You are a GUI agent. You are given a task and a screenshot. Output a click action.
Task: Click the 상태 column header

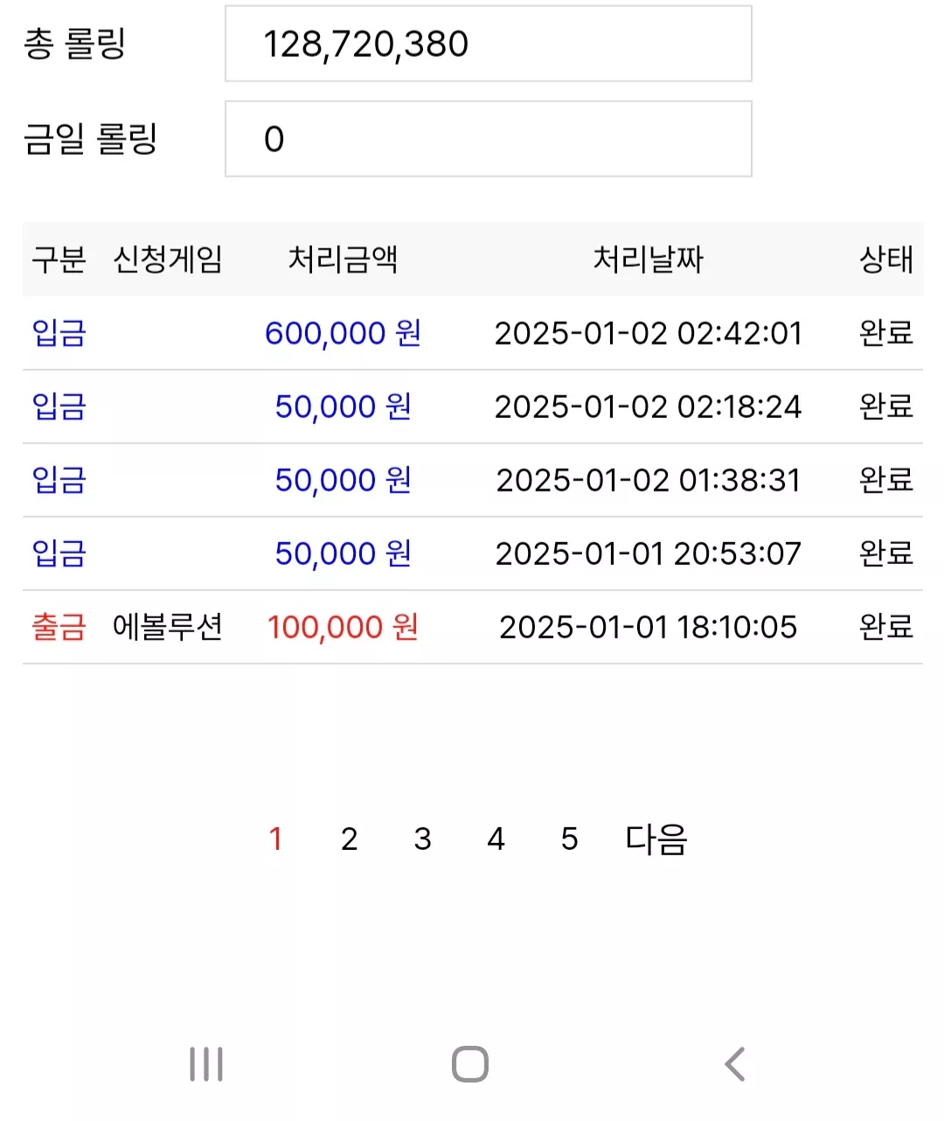click(x=886, y=260)
